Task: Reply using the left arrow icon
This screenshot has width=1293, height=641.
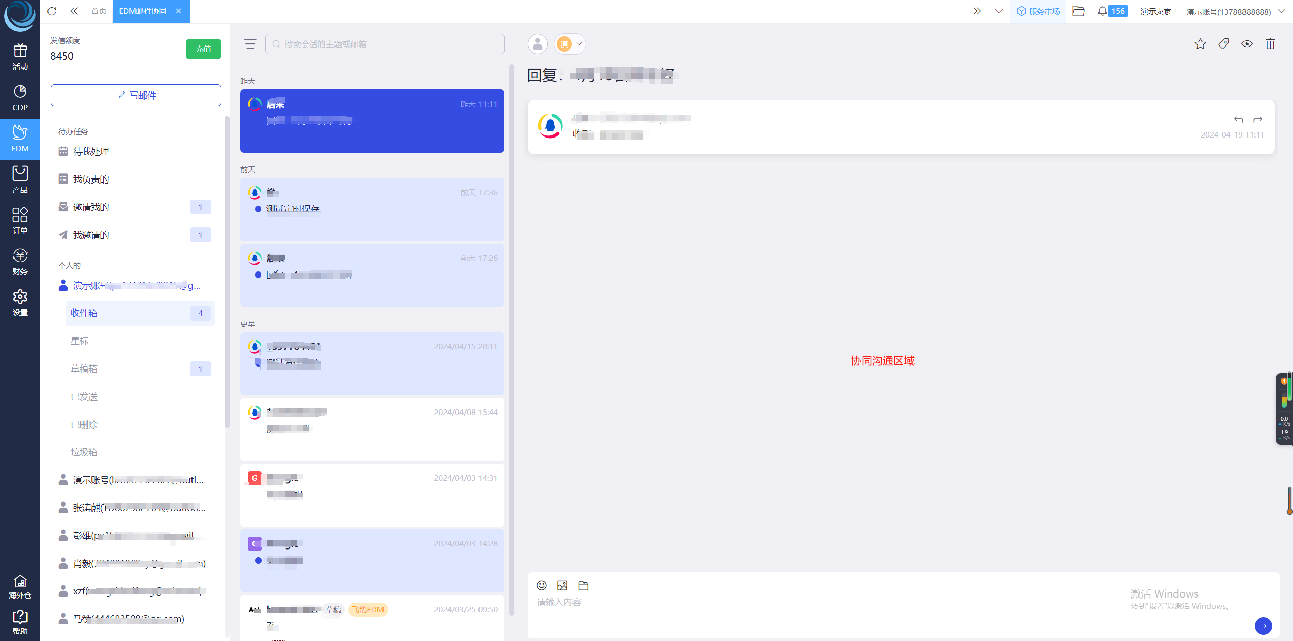Action: click(1238, 119)
